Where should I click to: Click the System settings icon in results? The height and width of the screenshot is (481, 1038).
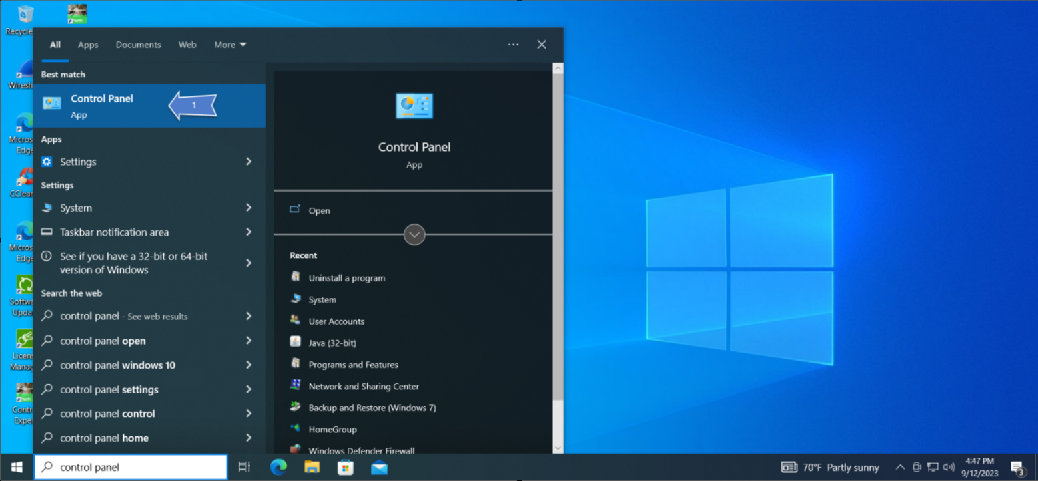(47, 208)
